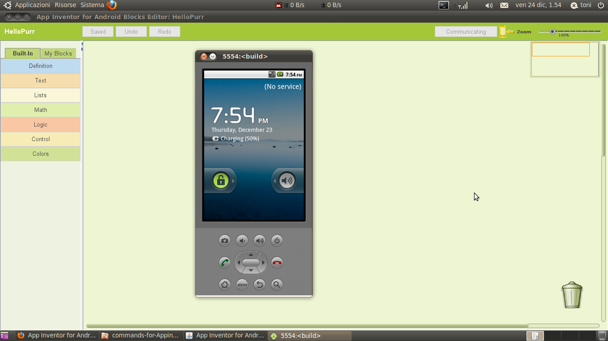
Task: Switch to the My Blocks tab
Action: point(58,53)
